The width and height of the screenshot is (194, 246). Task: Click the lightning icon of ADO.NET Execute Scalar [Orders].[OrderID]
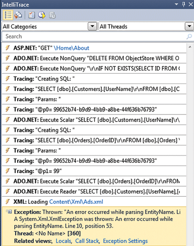[x=7, y=181]
